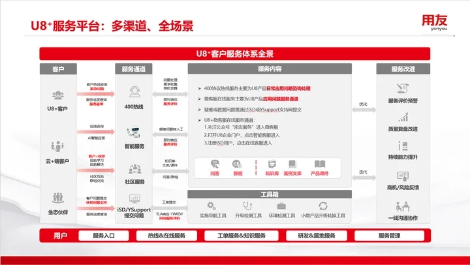Click the line 疑难或数据问题需通过iSD或YSupport支持网提交
This screenshot has height=265, width=470.
[253, 110]
